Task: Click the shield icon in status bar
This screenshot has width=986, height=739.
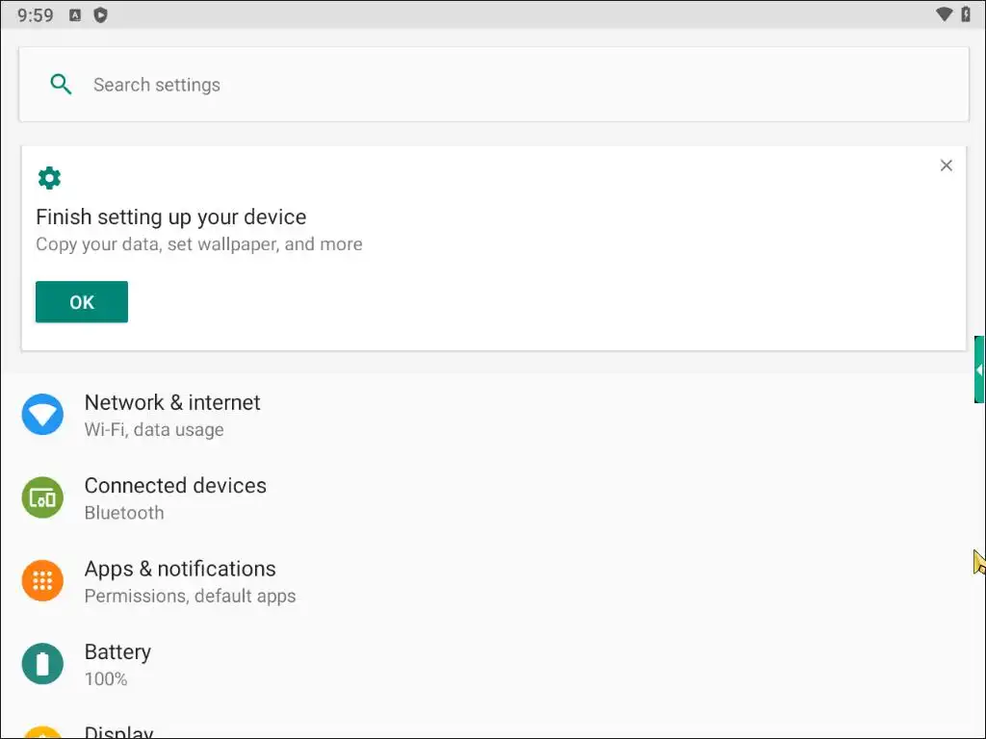Action: point(100,15)
